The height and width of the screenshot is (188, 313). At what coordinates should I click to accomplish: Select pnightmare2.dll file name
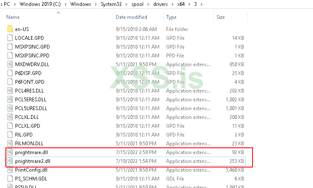tap(33, 161)
